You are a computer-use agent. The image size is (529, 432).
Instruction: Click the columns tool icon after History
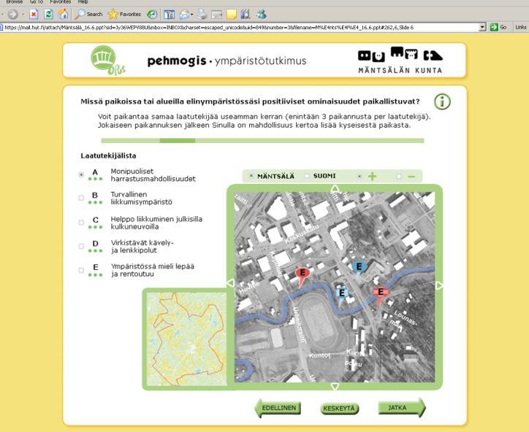(x=169, y=15)
